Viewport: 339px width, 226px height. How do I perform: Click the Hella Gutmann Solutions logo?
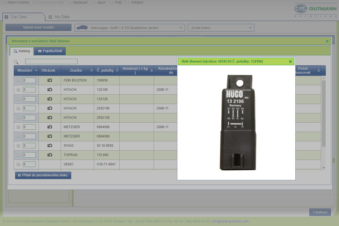point(315,10)
